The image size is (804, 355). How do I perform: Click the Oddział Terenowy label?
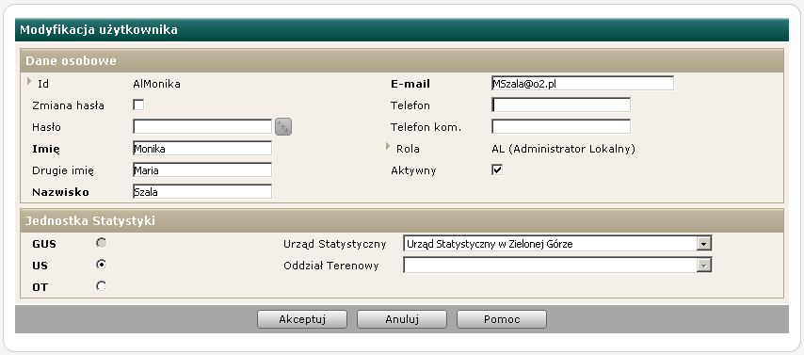[331, 266]
